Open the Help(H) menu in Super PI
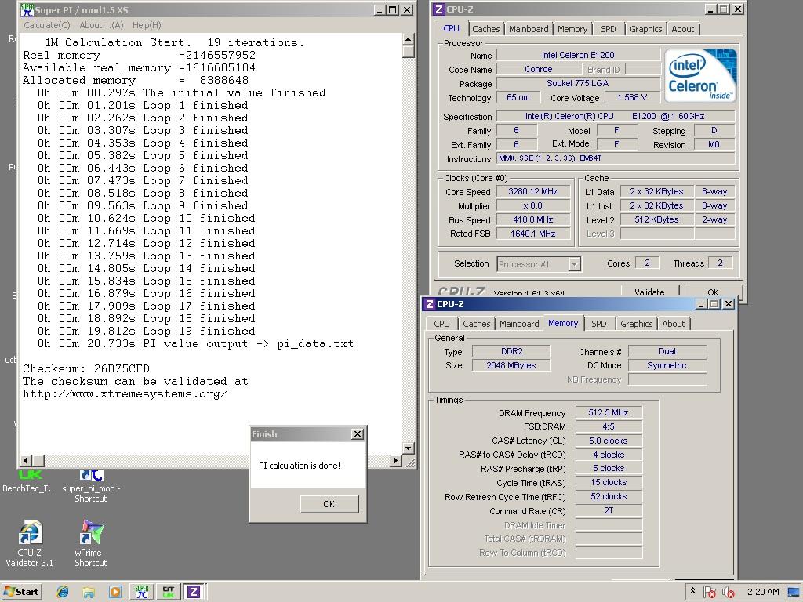The height and width of the screenshot is (602, 803). point(147,25)
